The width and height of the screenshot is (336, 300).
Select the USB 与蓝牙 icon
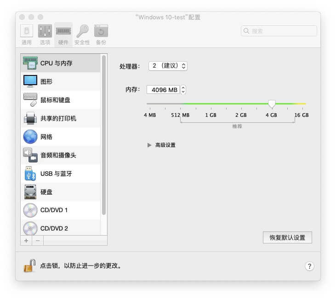(x=30, y=173)
